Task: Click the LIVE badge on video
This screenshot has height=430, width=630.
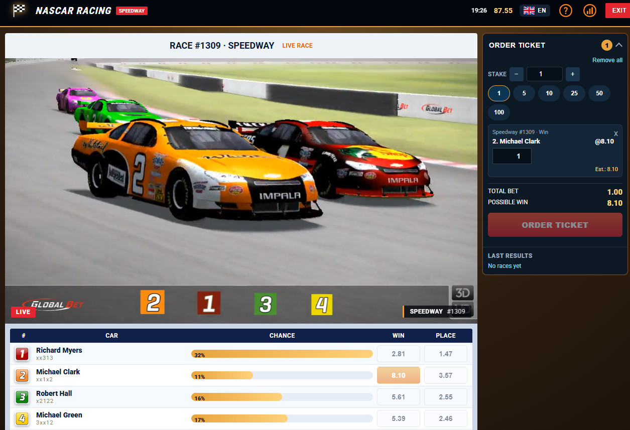Action: (23, 312)
